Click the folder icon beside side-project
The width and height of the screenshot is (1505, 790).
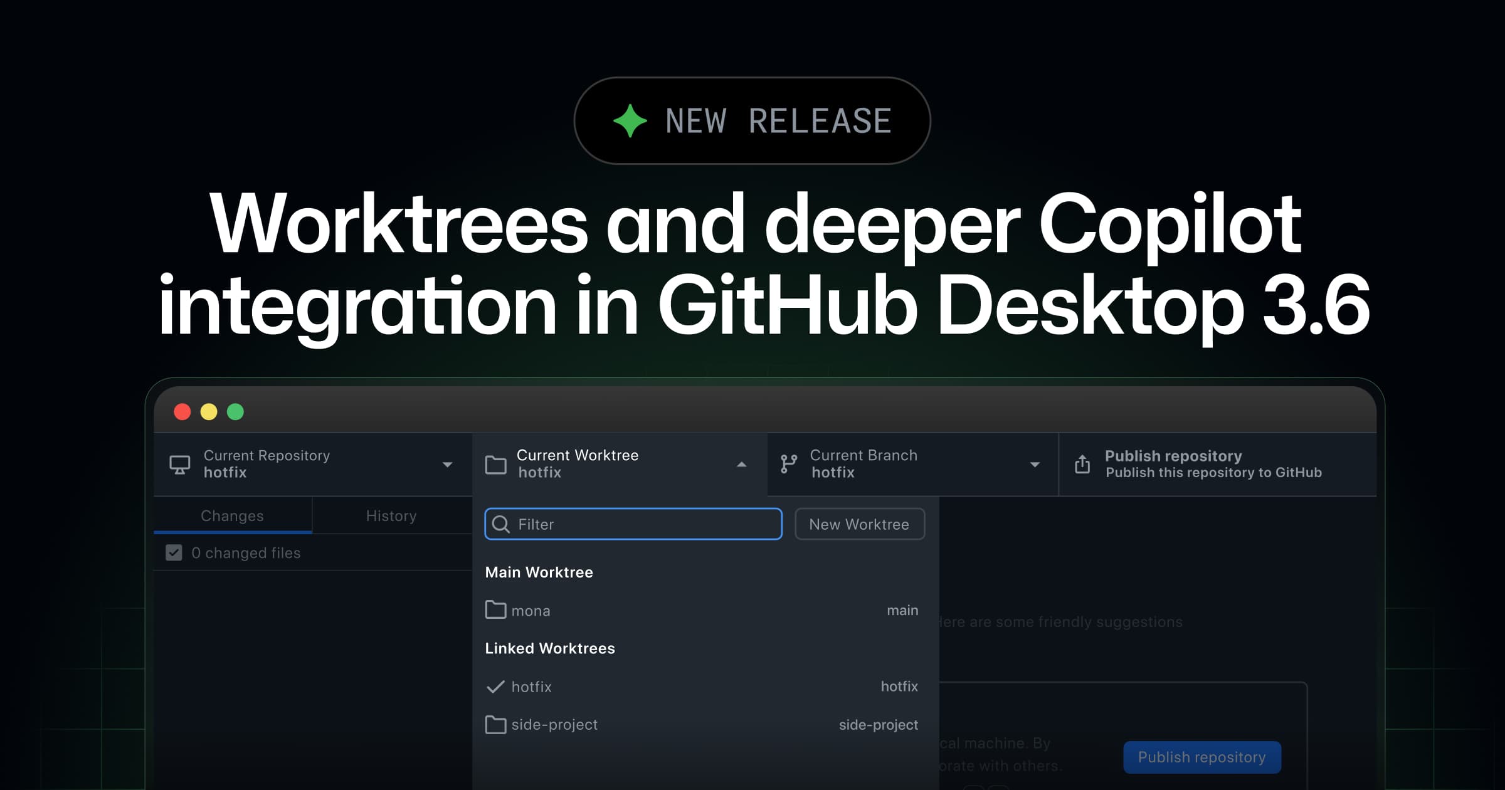click(x=495, y=725)
